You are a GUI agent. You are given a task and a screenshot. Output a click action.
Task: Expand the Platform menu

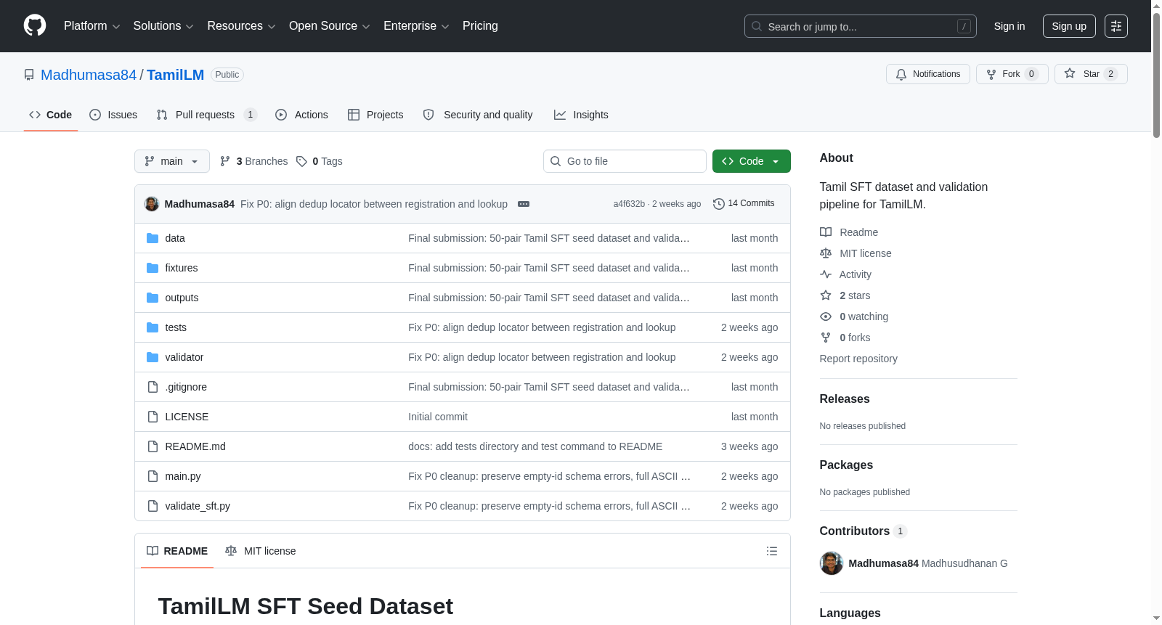[92, 26]
